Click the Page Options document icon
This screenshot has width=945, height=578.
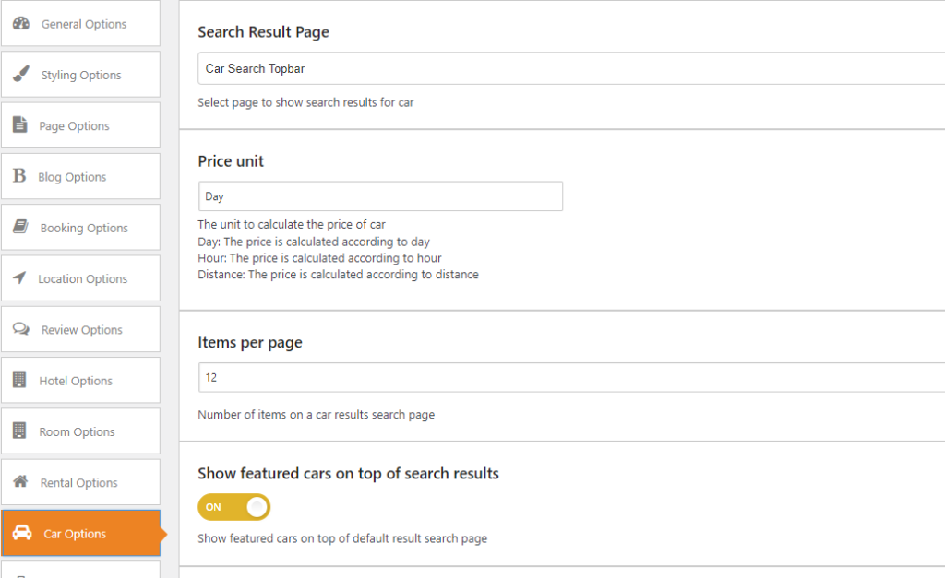[19, 125]
